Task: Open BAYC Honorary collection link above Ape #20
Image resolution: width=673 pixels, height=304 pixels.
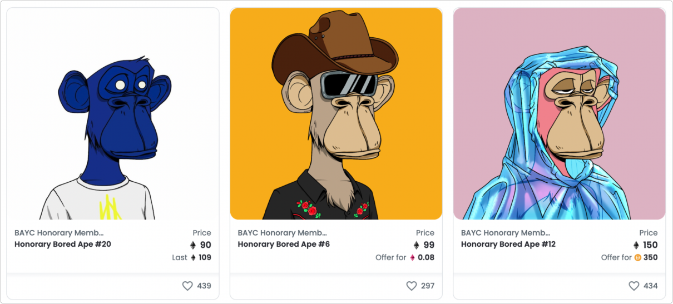Action: pyautogui.click(x=59, y=233)
